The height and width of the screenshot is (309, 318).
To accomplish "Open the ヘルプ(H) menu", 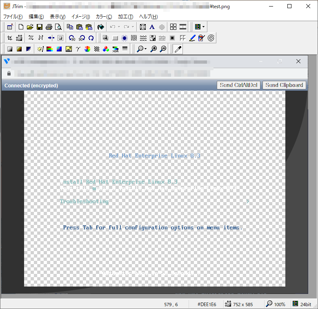I will 149,17.
